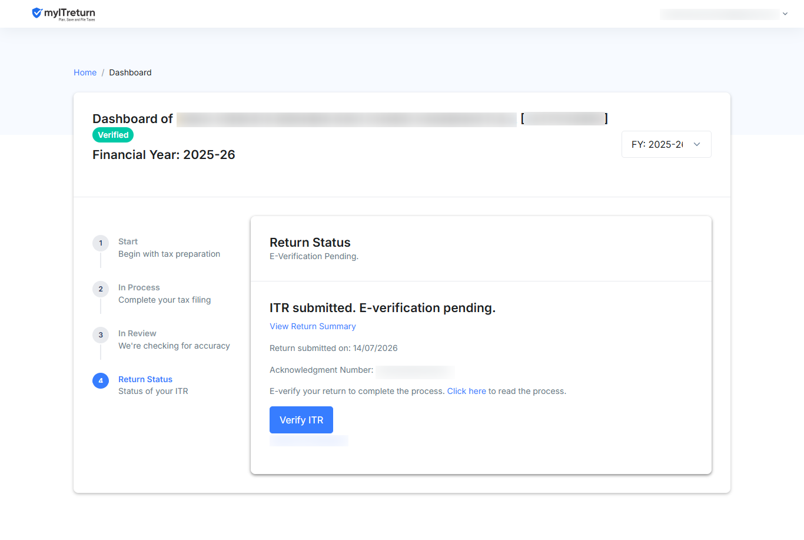The image size is (804, 540).
Task: Open the In Review step label
Action: (137, 333)
